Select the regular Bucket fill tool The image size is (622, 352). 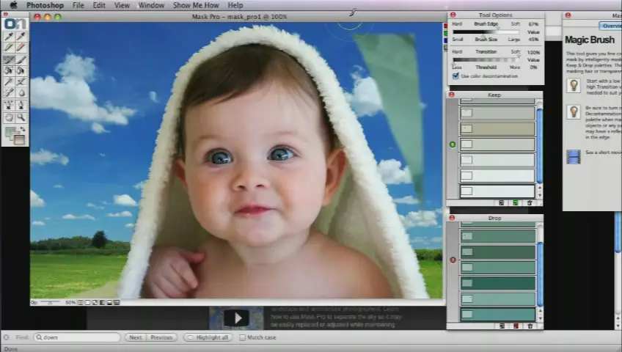[21, 70]
